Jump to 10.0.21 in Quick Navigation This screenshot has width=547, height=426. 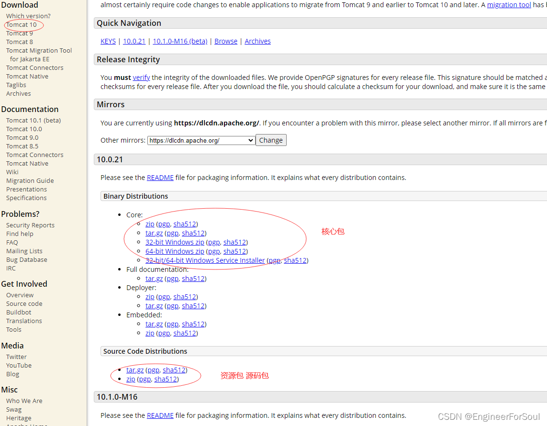click(134, 41)
